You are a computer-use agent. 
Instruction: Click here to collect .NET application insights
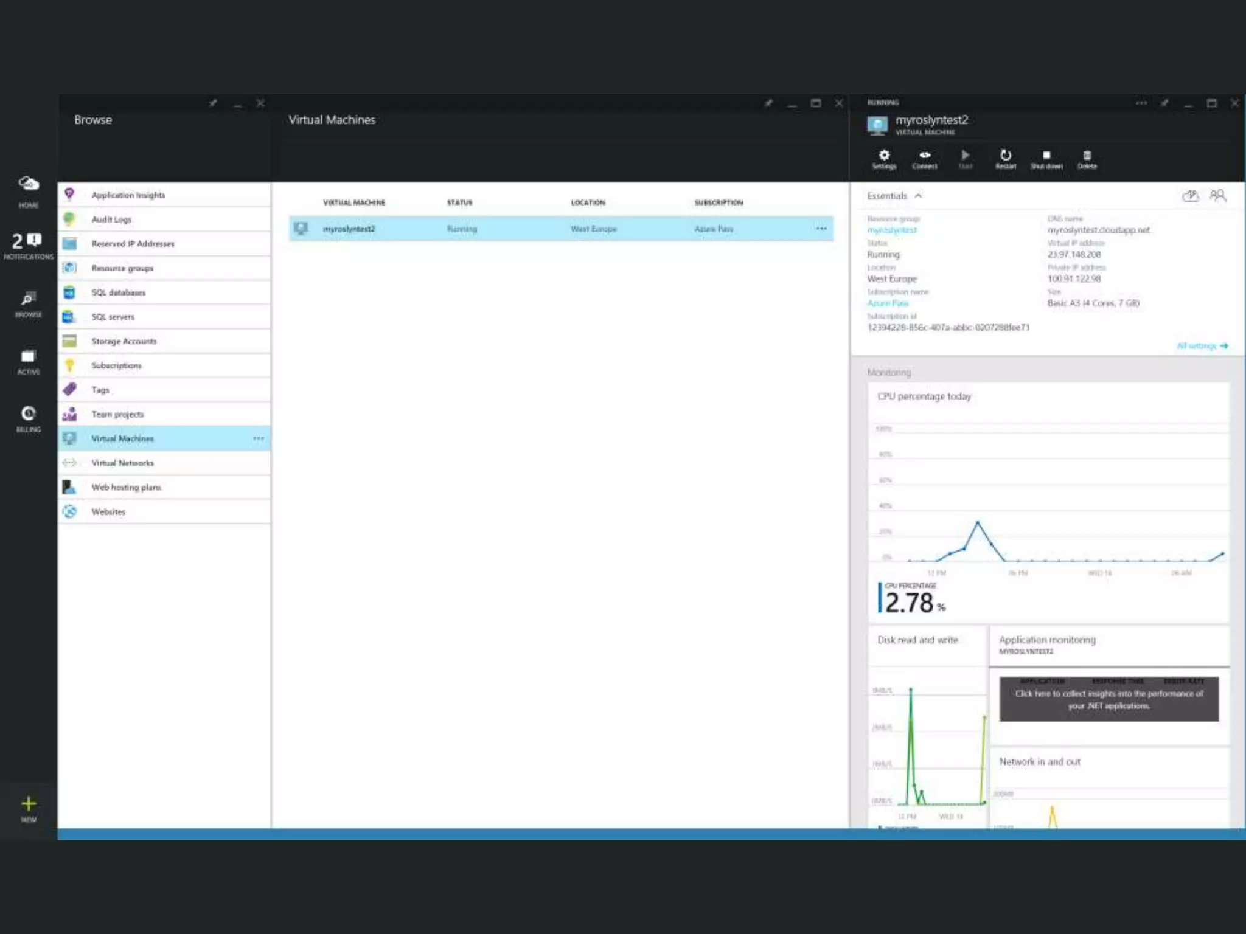coord(1109,699)
